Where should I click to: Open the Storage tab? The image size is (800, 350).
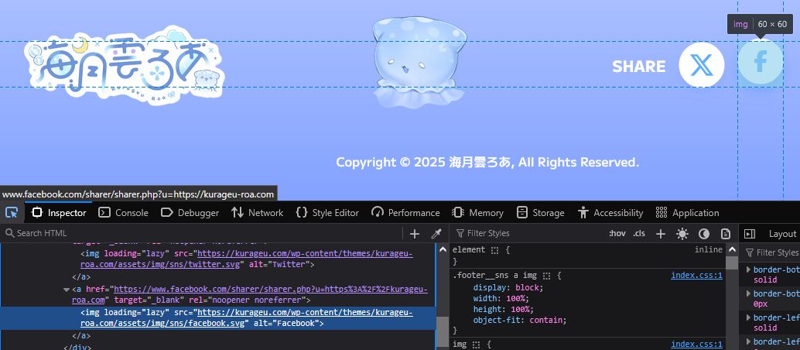tap(540, 212)
